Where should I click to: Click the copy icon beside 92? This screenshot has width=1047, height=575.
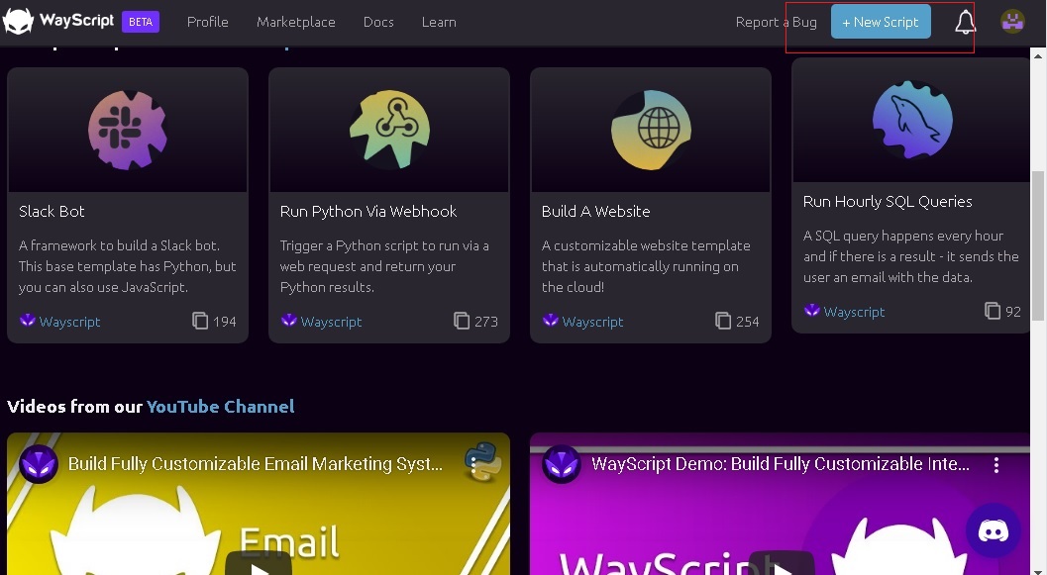pos(993,311)
